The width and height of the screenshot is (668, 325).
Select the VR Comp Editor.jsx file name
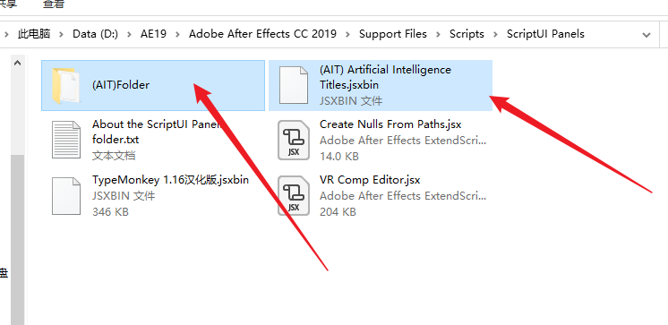370,180
